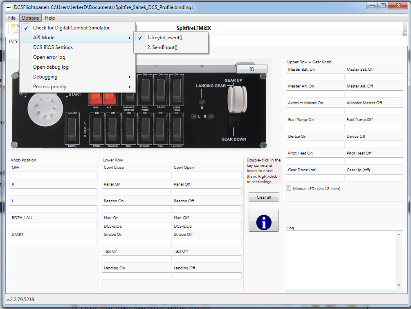
Task: Click the new file toolbar icon
Action: click(x=14, y=28)
